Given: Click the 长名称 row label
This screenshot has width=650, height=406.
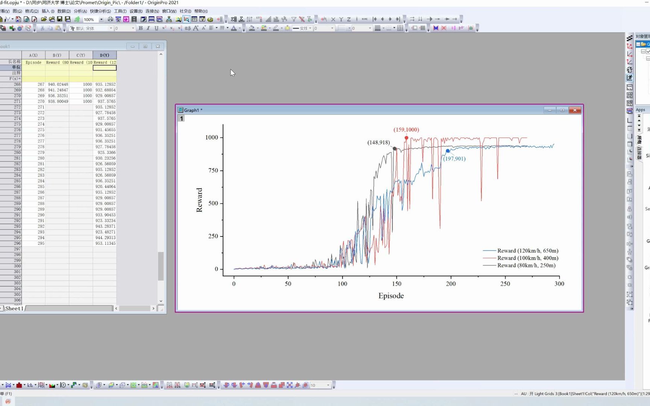Looking at the screenshot, I should pos(11,62).
